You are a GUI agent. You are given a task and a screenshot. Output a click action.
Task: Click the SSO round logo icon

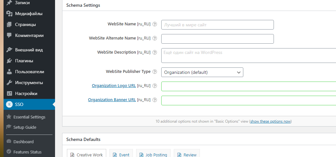(9, 104)
